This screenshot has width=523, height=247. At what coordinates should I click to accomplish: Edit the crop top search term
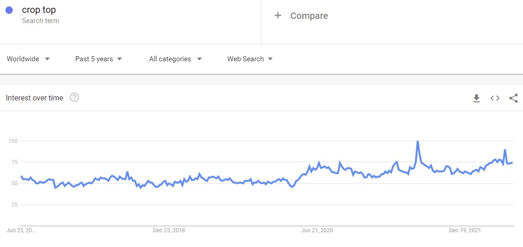[39, 10]
